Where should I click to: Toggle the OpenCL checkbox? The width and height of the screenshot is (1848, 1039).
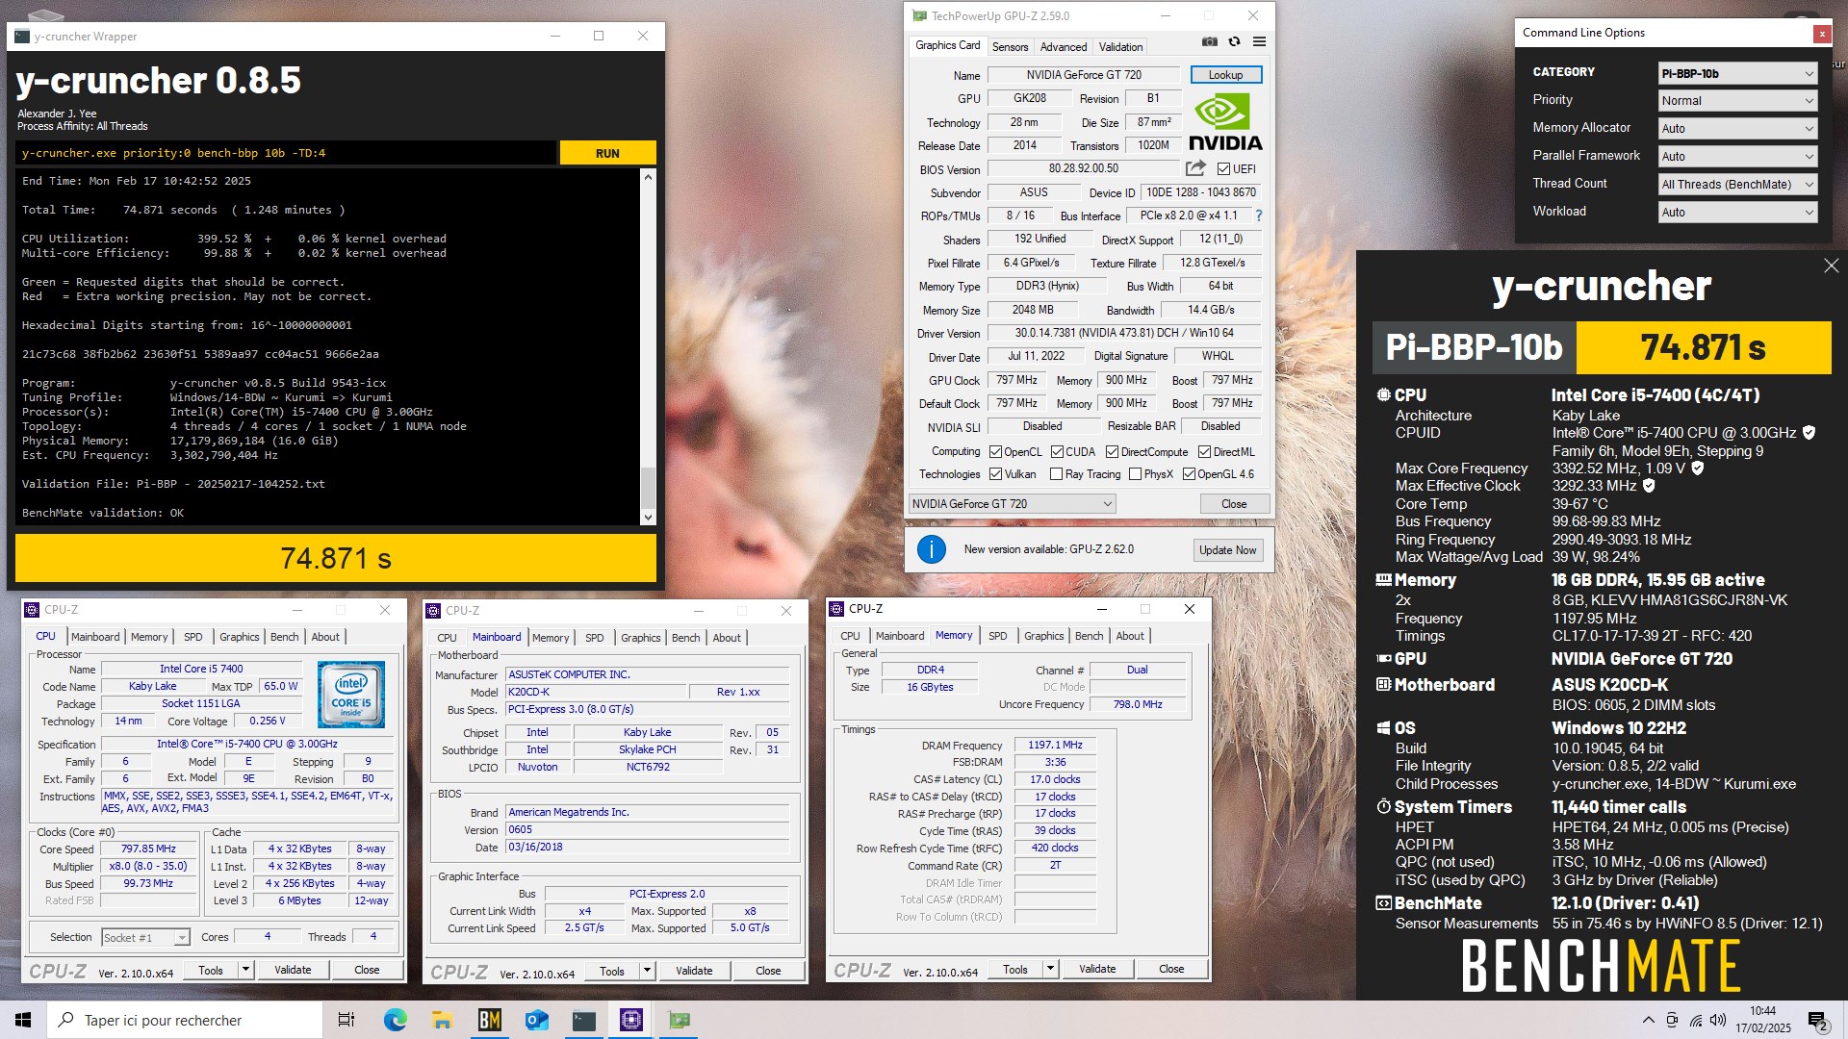pos(996,452)
